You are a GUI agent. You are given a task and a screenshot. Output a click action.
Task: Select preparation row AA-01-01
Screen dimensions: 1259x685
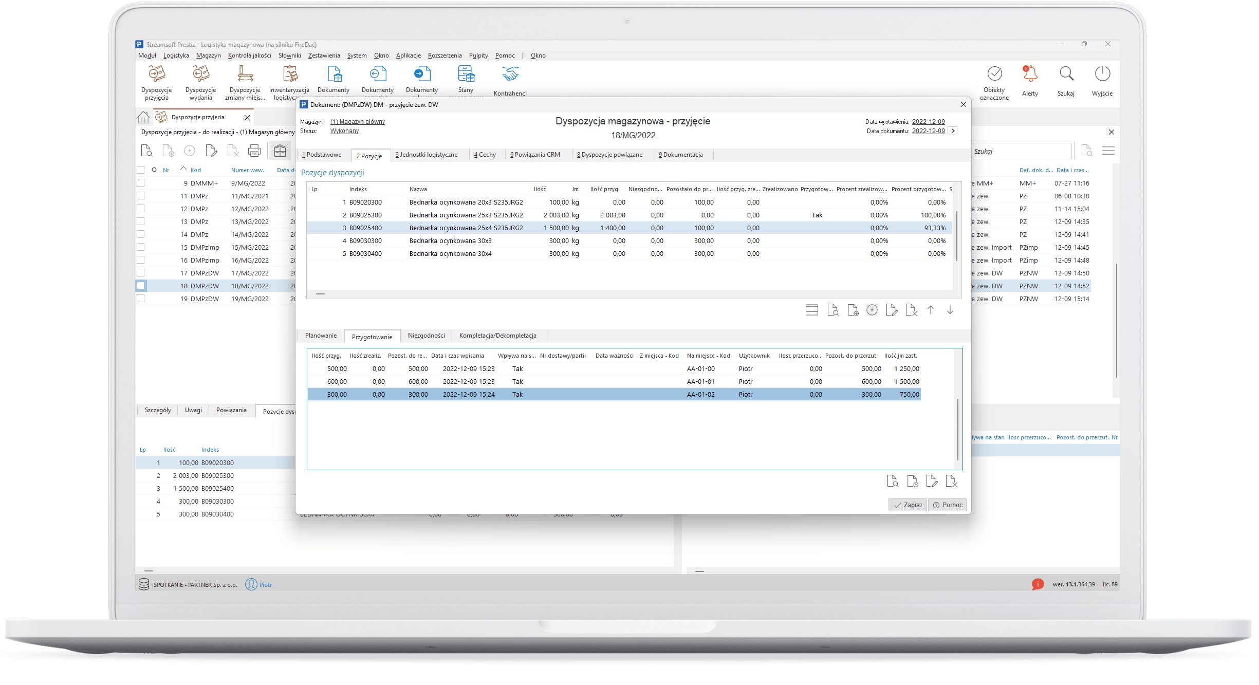point(614,382)
